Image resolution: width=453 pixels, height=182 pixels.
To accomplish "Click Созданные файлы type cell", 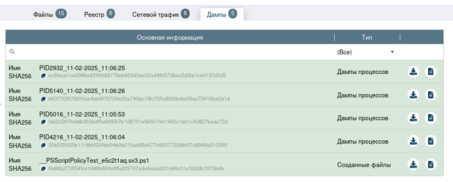I will [364, 165].
